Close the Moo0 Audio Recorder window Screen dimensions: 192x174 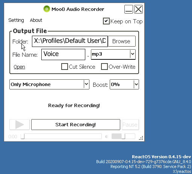coord(138,9)
